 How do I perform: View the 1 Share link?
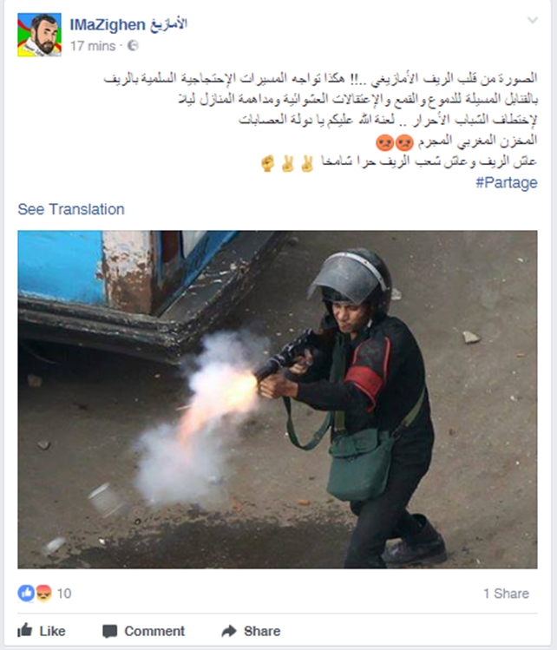(x=506, y=594)
